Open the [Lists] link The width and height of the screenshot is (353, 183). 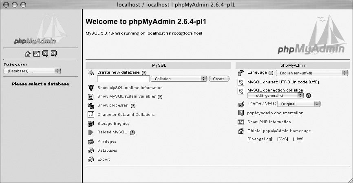[x=298, y=139]
